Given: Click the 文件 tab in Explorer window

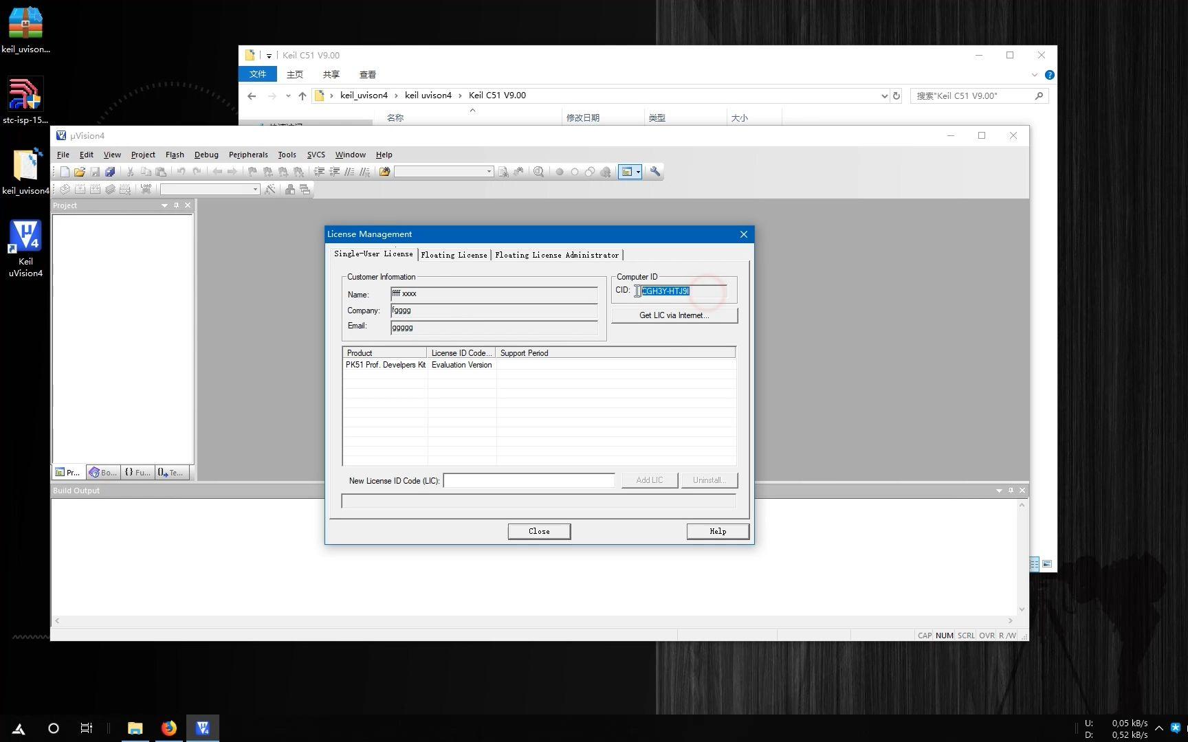Looking at the screenshot, I should tap(258, 74).
